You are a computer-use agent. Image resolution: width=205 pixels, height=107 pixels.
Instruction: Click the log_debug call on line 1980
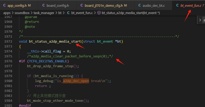[x=73, y=81]
